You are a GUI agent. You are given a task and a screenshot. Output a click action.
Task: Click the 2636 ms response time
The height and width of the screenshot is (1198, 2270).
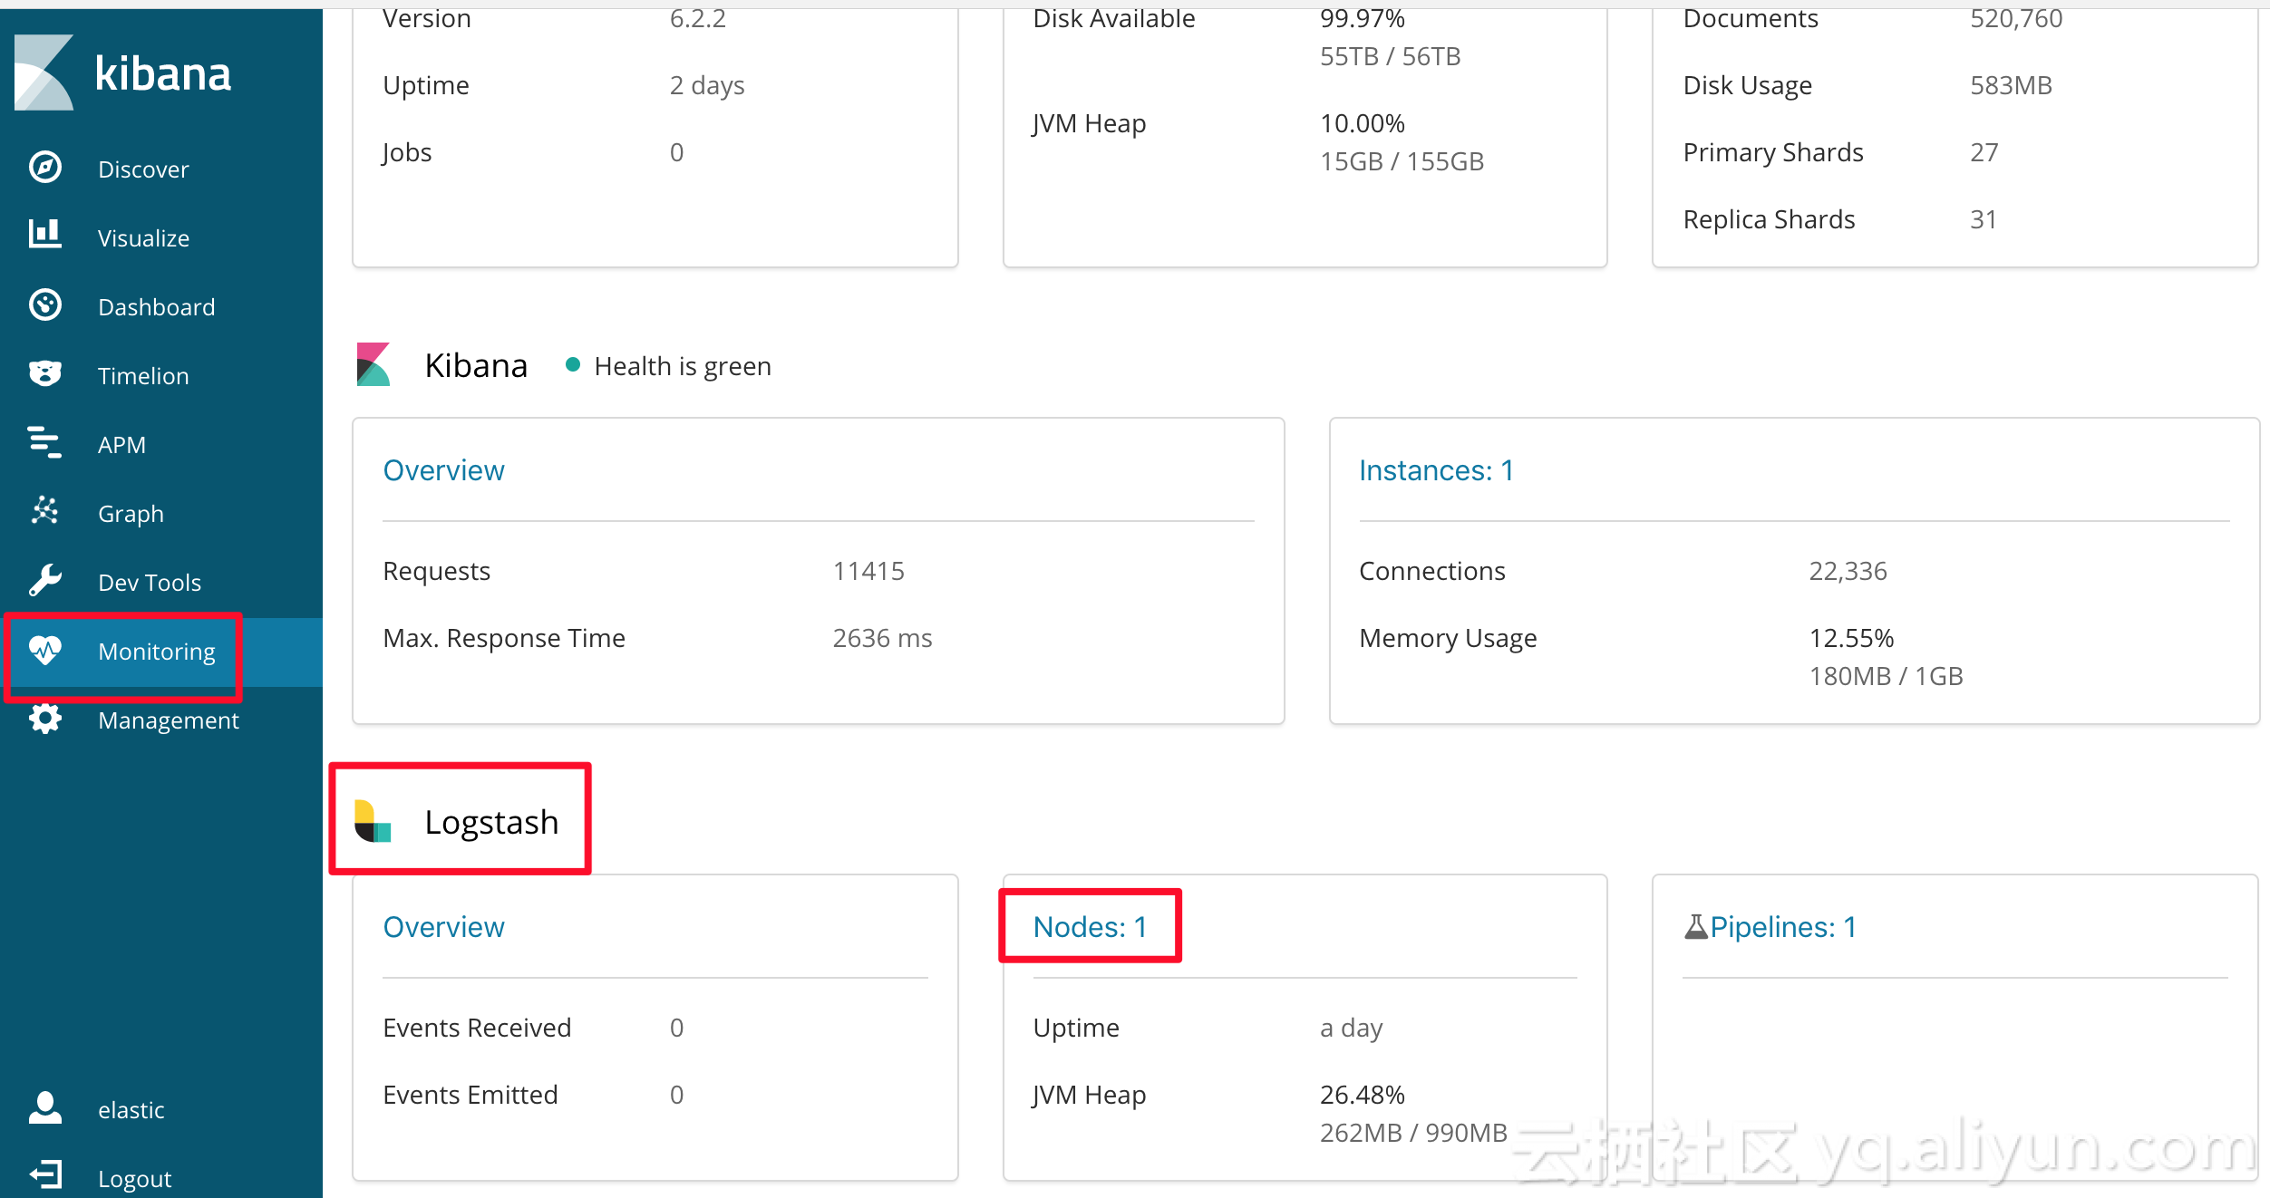(x=882, y=638)
